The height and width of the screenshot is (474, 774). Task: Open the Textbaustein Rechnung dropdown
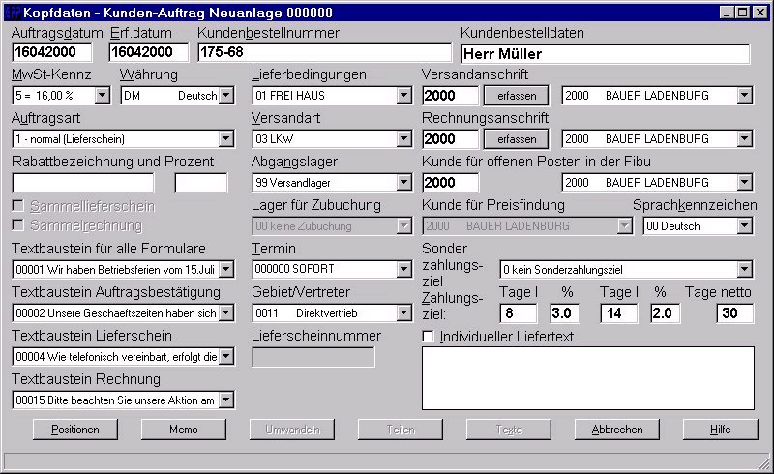pos(226,400)
